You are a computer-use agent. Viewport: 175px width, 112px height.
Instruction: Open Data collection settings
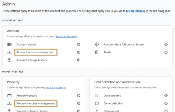pos(113,103)
